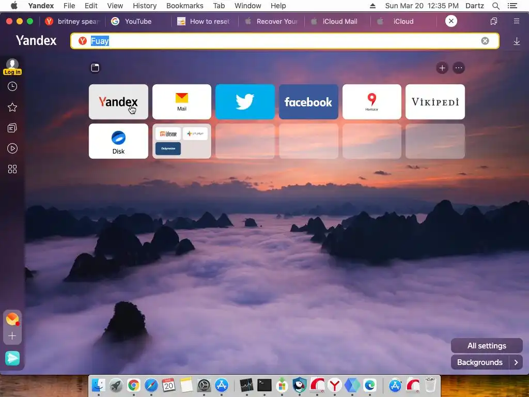Close the current new tab
Screen dimensions: 529x397
click(451, 21)
